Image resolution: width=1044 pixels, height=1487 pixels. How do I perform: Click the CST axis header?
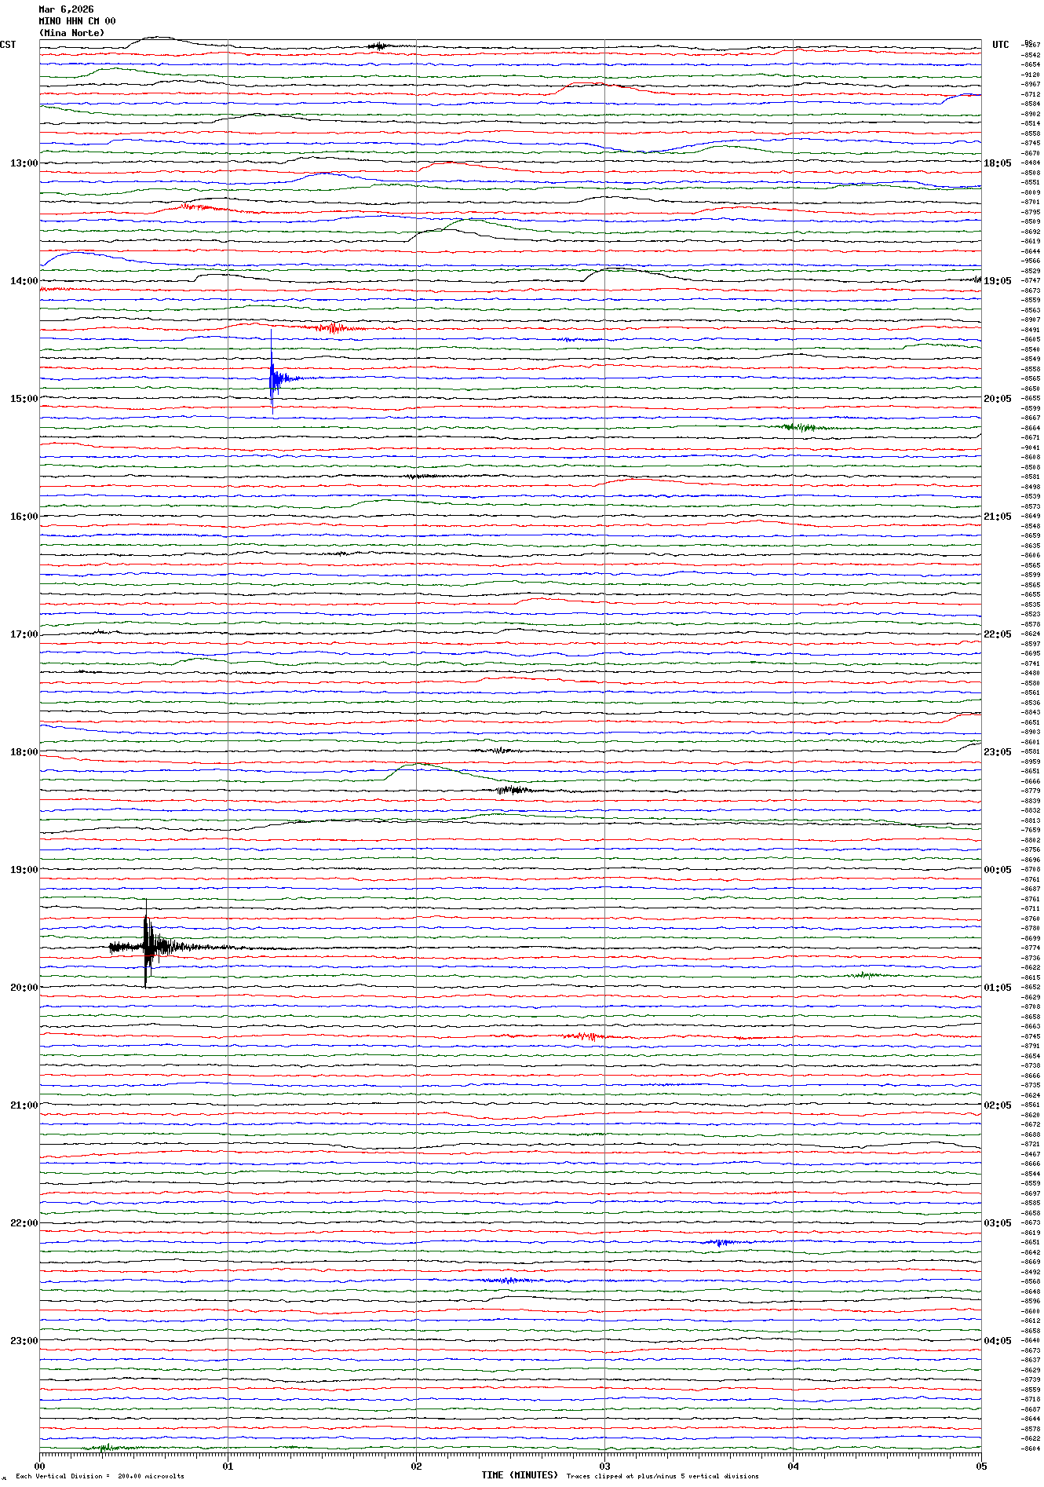(8, 45)
